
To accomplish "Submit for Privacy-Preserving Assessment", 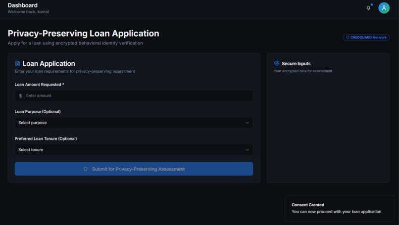I will [x=134, y=169].
